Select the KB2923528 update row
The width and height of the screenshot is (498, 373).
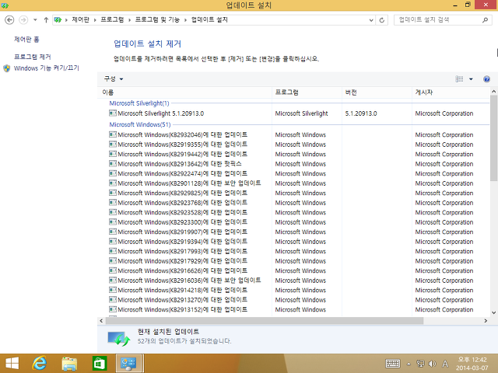(x=293, y=212)
